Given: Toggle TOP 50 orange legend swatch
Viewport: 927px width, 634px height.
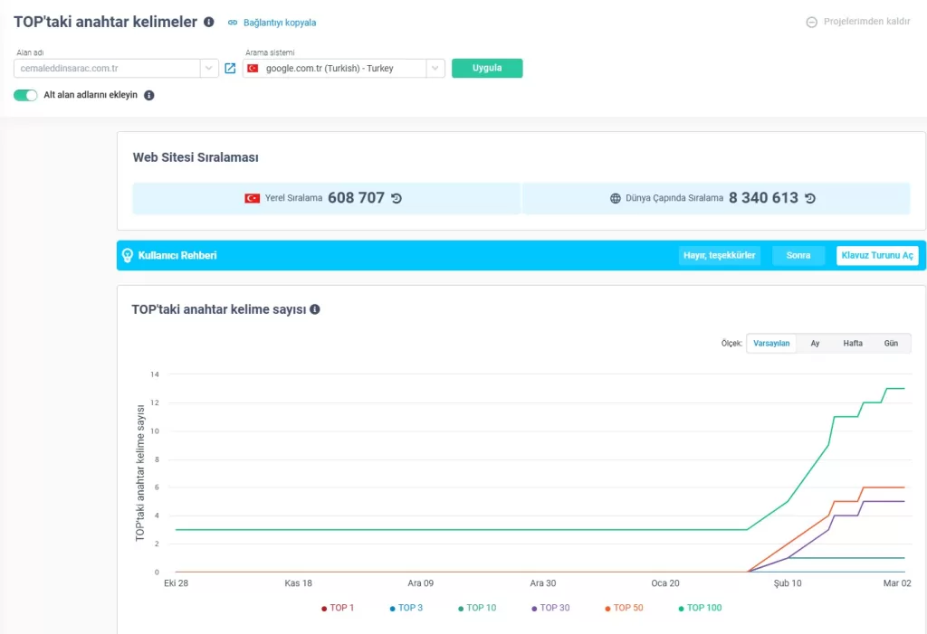Looking at the screenshot, I should point(607,609).
